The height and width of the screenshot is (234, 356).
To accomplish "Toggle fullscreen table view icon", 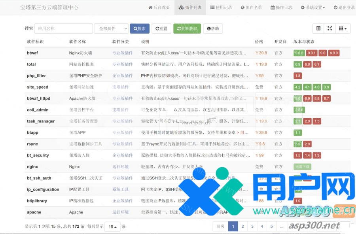I will coord(329,28).
